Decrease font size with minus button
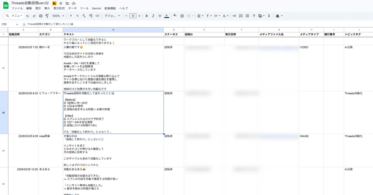This screenshot has width=373, height=195. click(126, 16)
